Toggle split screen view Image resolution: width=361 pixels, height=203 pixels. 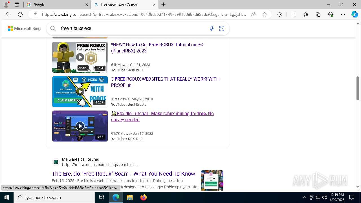point(293,14)
